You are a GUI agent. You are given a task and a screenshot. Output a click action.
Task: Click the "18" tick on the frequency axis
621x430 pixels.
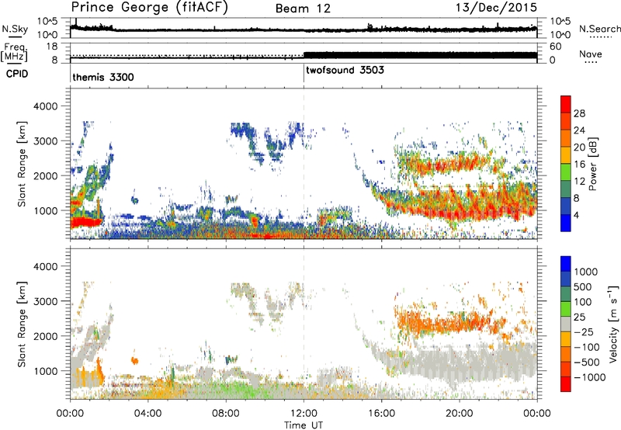(53, 47)
